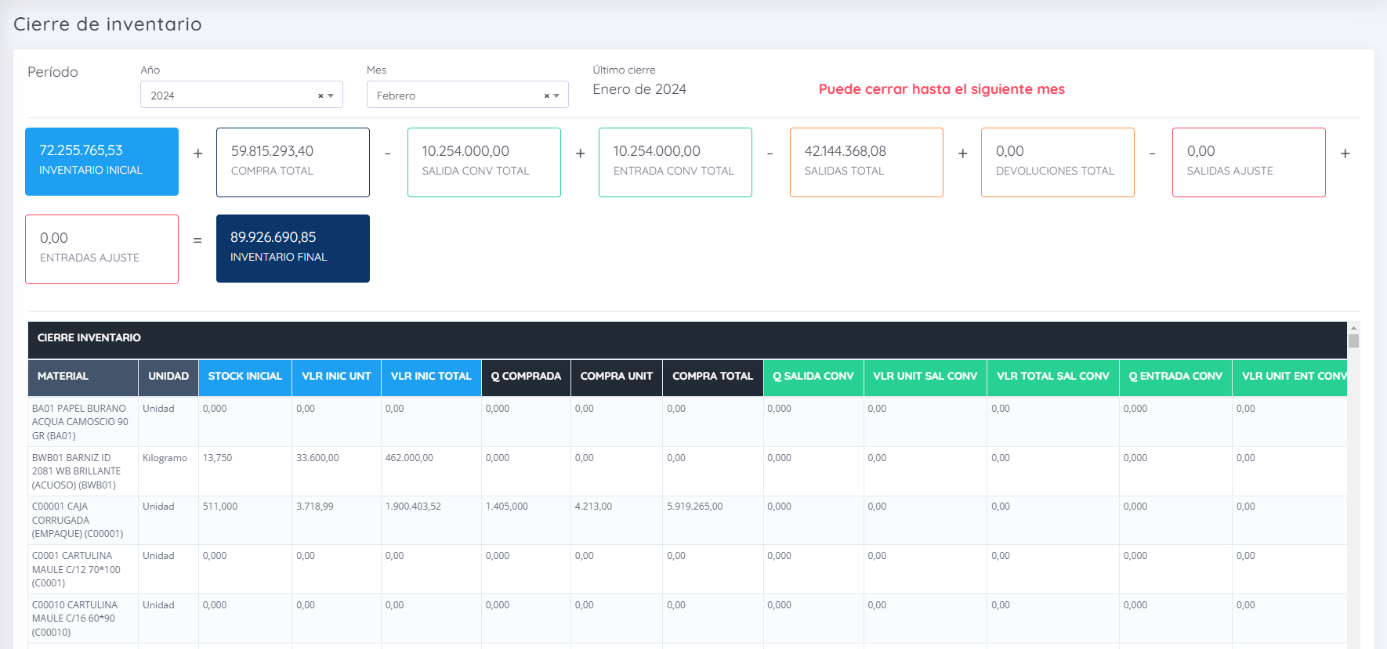Click the UNIDAD column header
This screenshot has width=1387, height=649.
168,377
